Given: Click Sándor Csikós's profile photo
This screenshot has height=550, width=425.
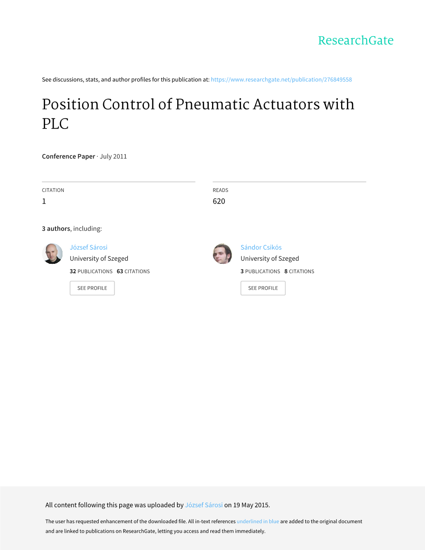Looking at the screenshot, I should (222, 254).
